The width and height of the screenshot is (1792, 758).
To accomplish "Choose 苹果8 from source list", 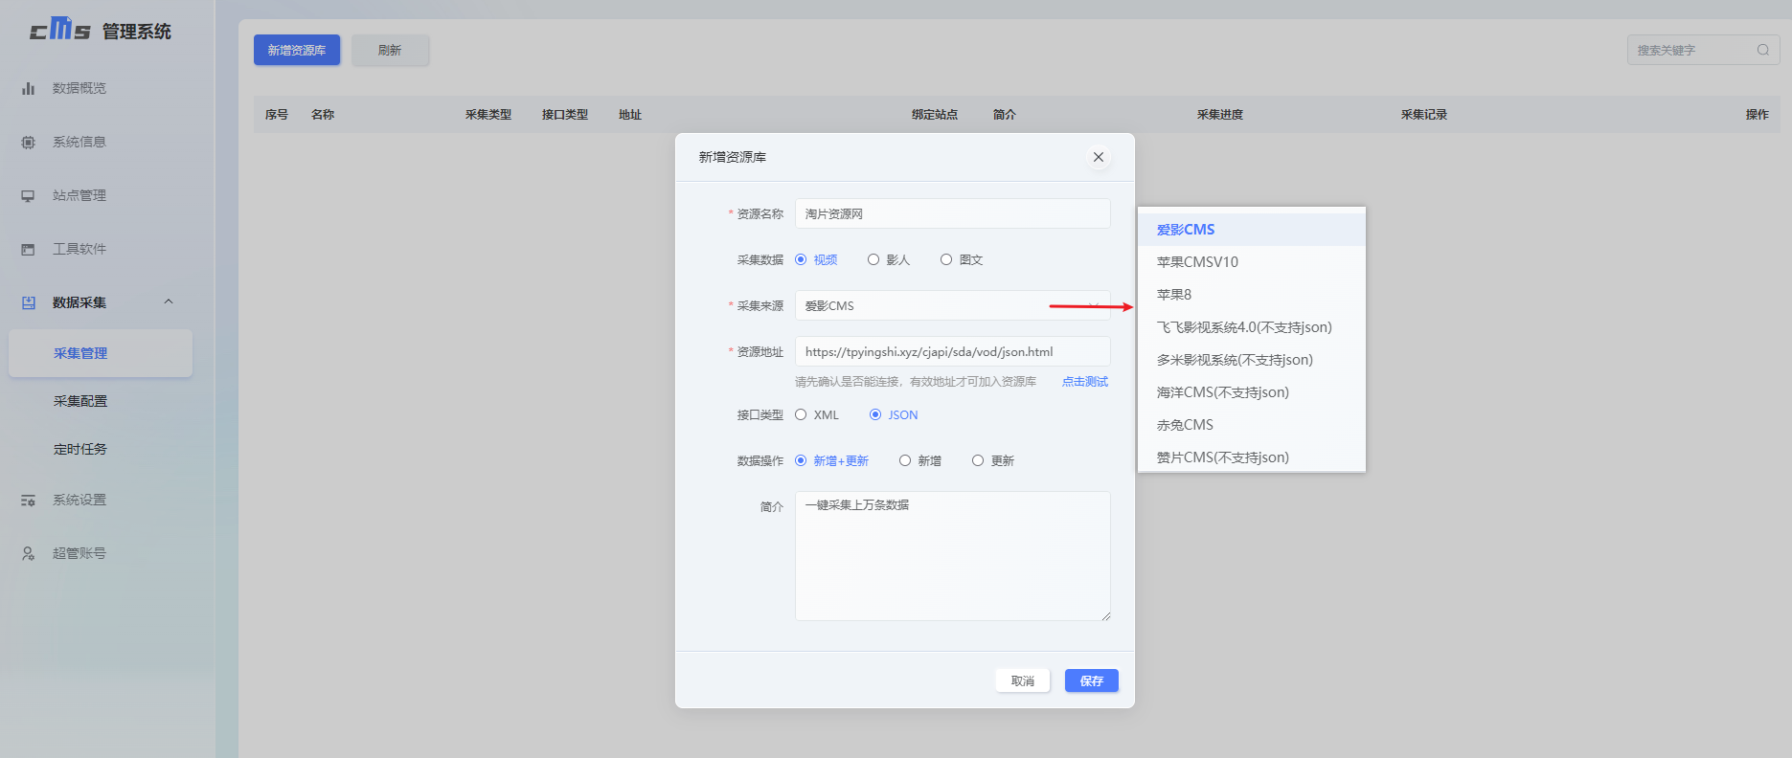I will pyautogui.click(x=1251, y=295).
